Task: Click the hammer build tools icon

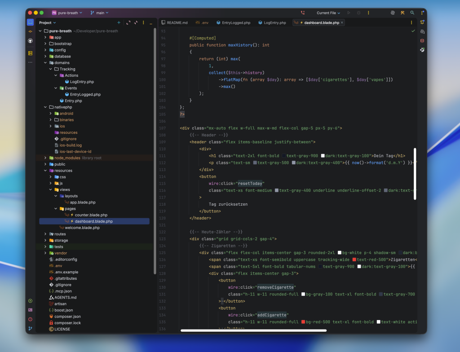Action: [x=402, y=13]
